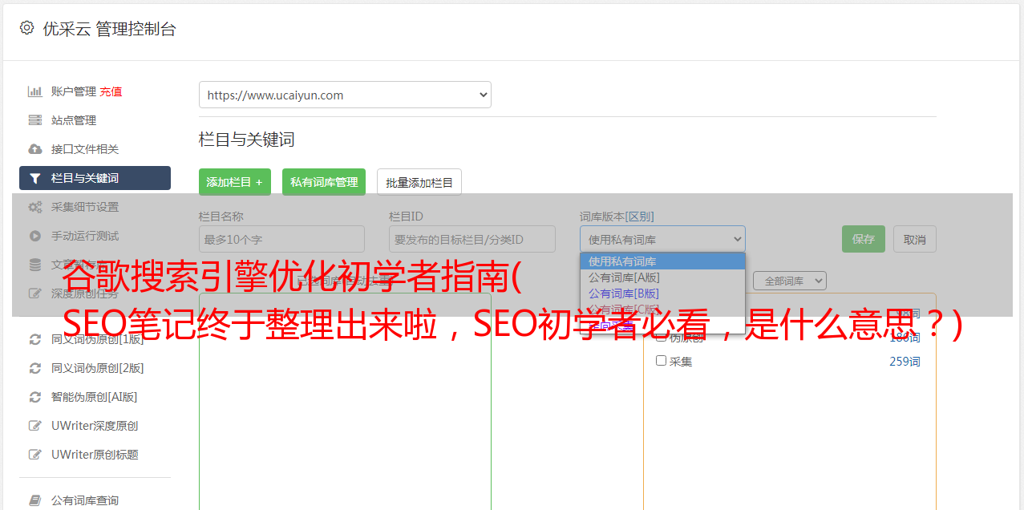Image resolution: width=1024 pixels, height=510 pixels.
Task: Click the 批量添加栏目 button
Action: click(x=419, y=182)
